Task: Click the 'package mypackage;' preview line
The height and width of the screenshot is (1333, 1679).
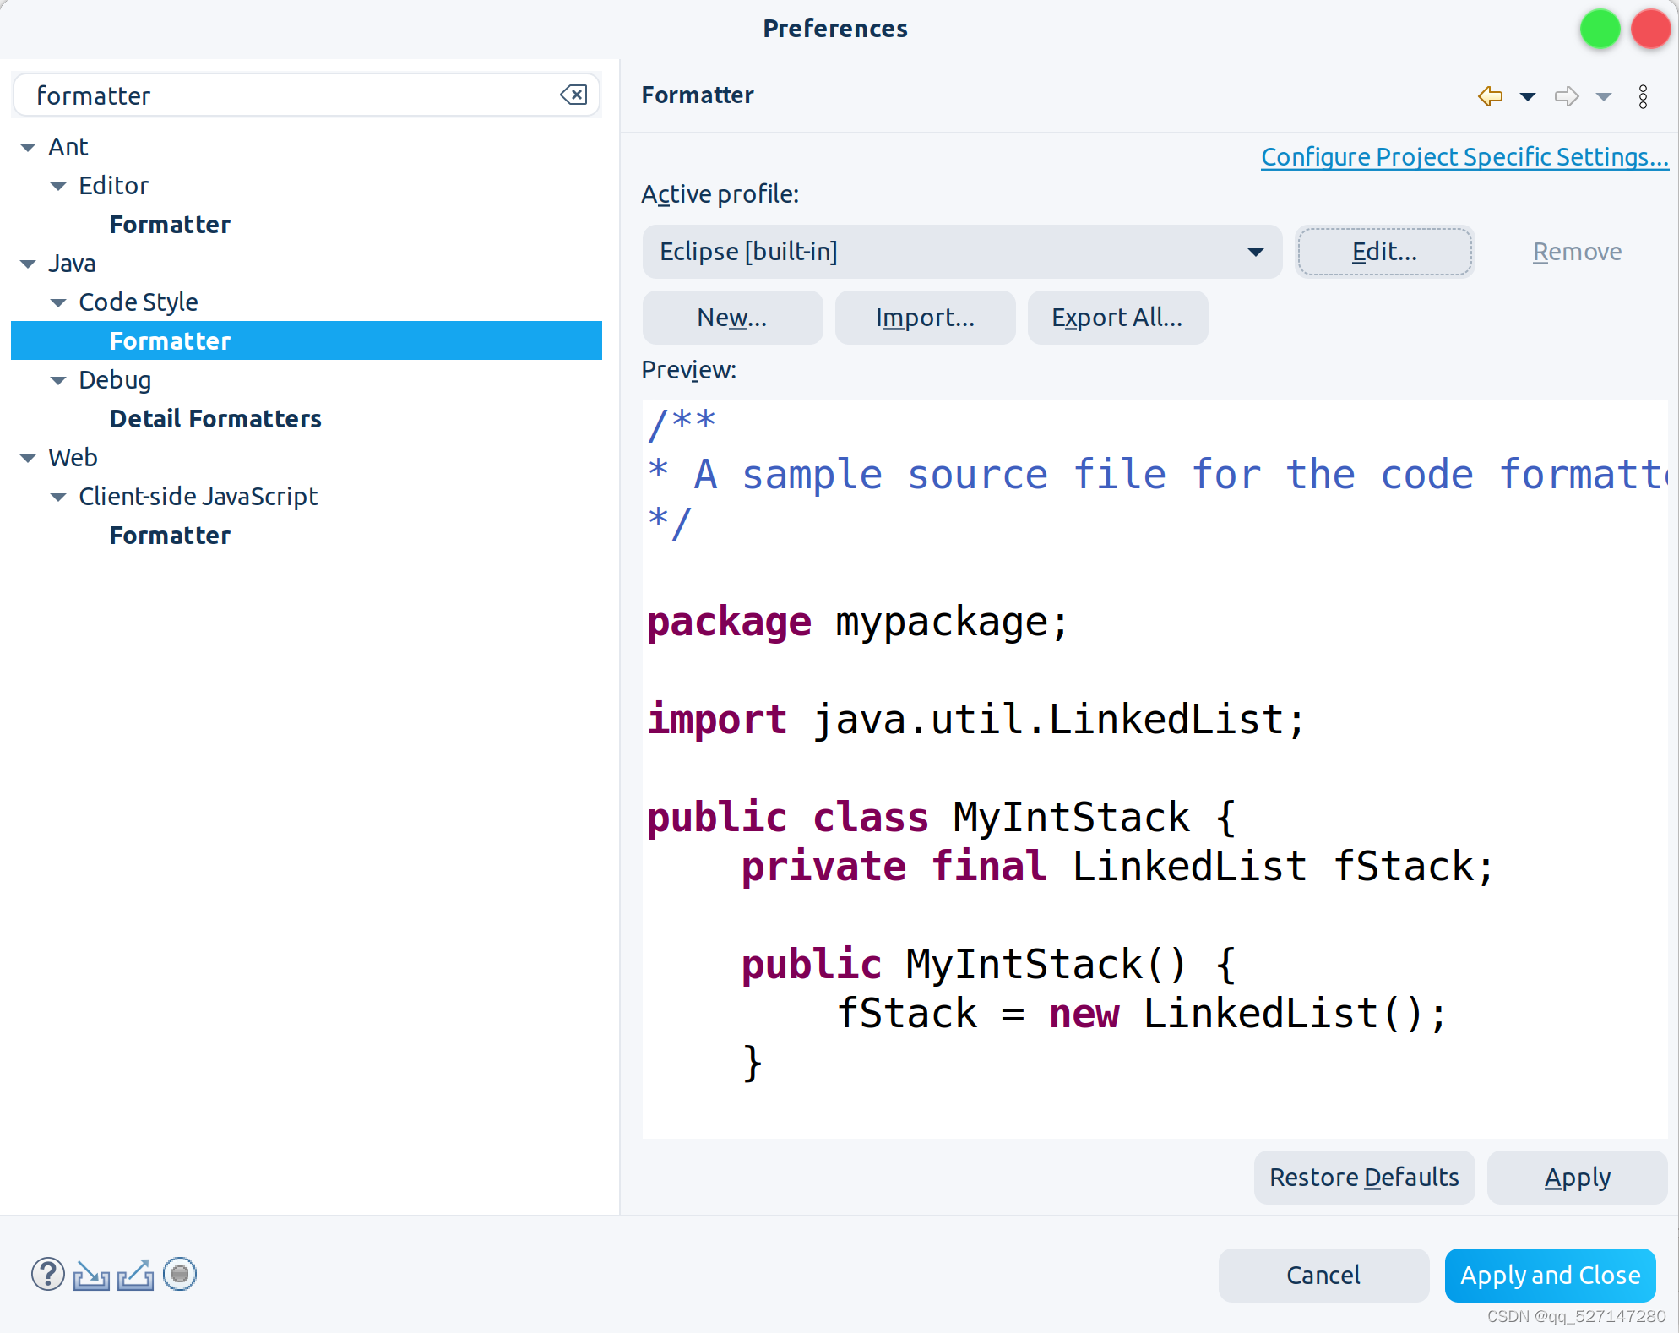Action: coord(857,623)
